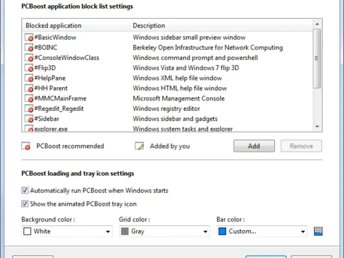Click the Add button

point(254,146)
